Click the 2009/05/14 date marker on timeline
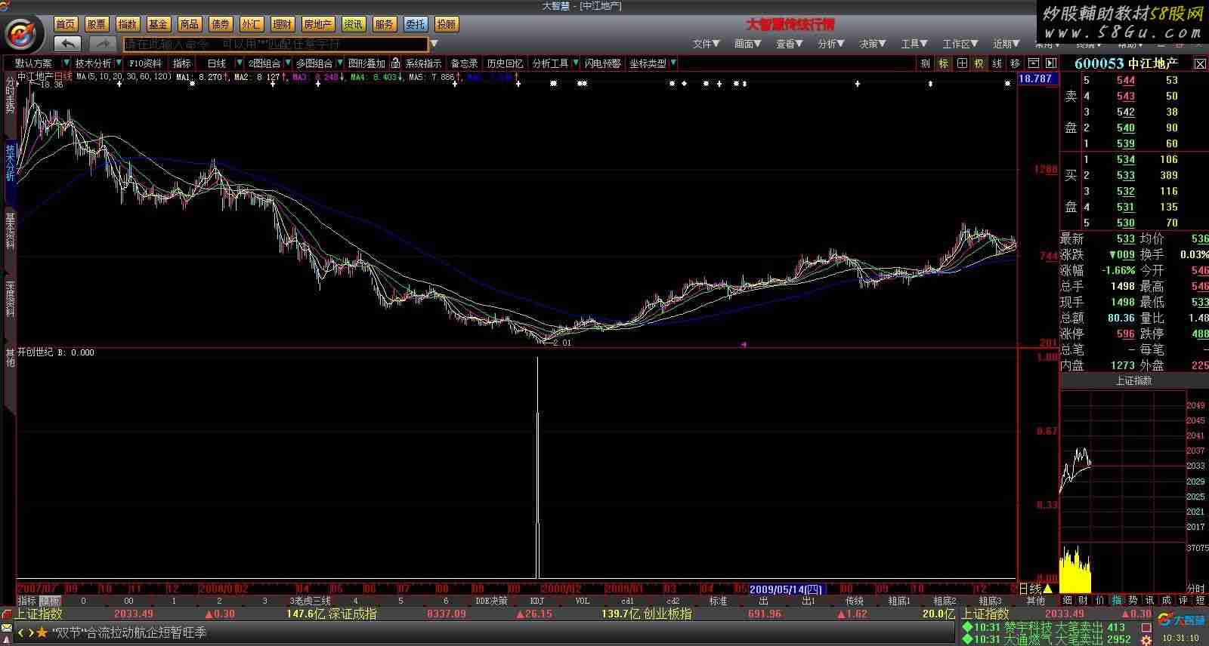 [786, 589]
